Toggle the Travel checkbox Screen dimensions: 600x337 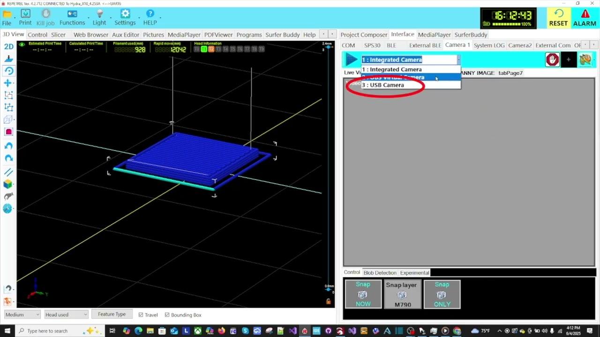141,315
